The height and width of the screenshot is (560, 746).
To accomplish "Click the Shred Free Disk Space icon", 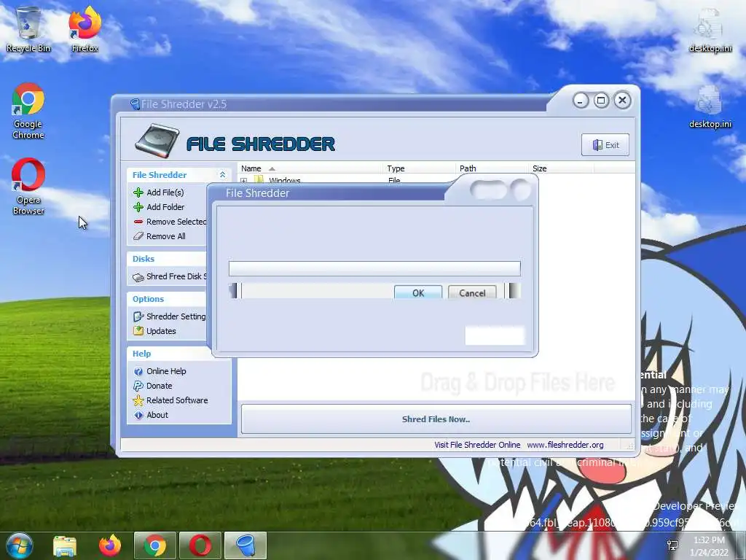I will coord(138,277).
